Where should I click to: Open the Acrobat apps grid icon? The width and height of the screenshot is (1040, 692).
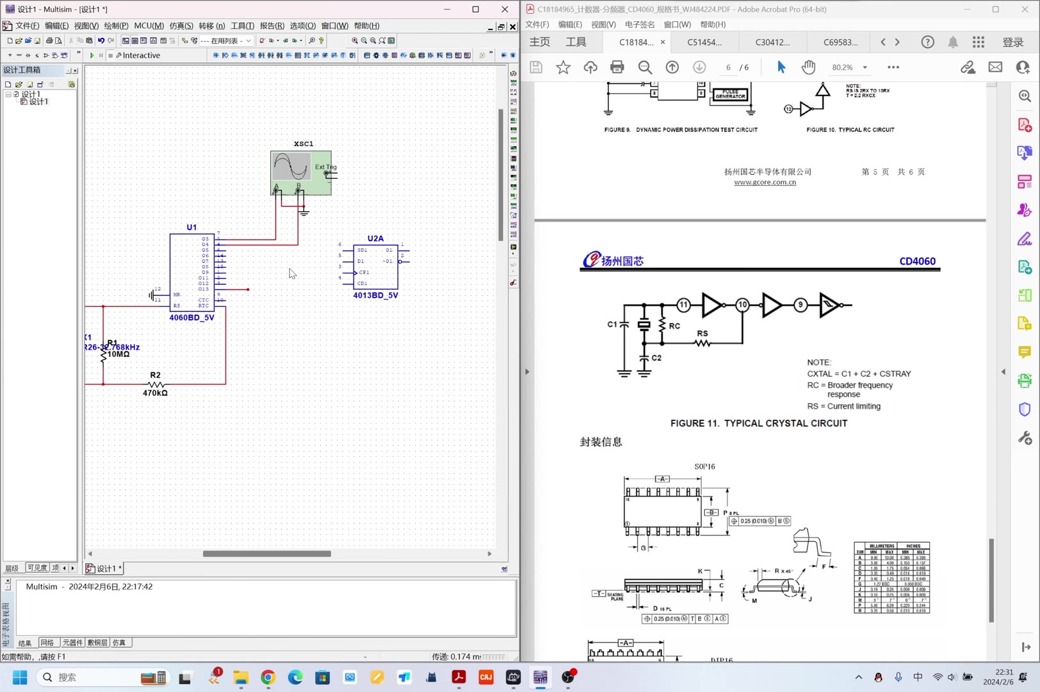tap(979, 42)
